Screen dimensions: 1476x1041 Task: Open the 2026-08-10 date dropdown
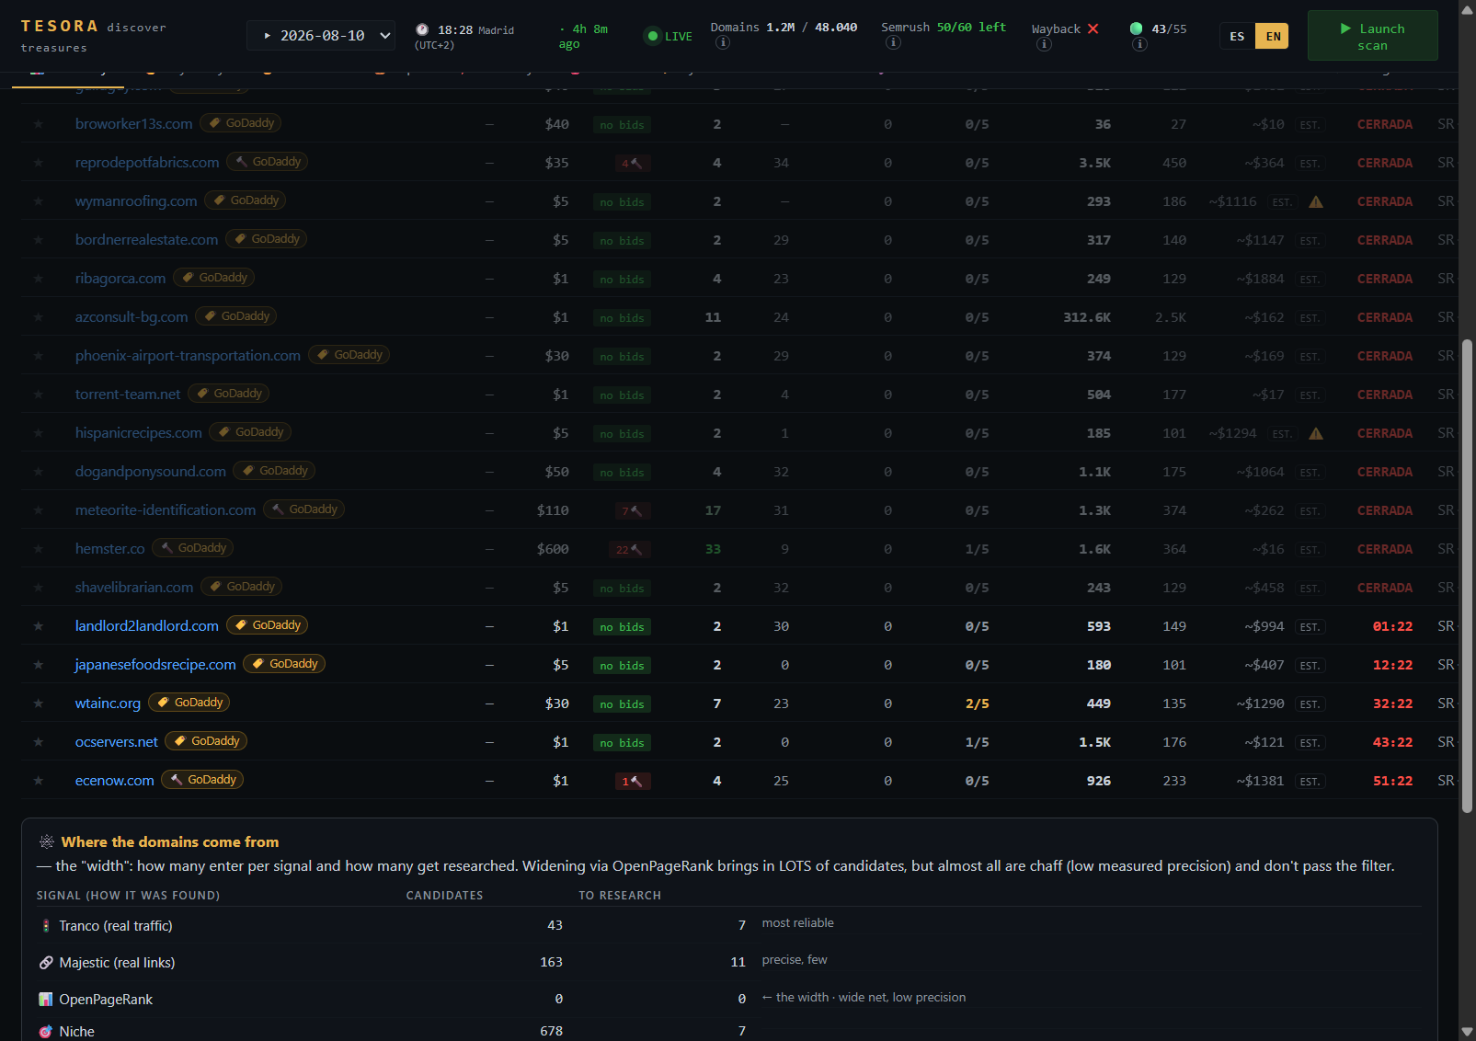[321, 36]
